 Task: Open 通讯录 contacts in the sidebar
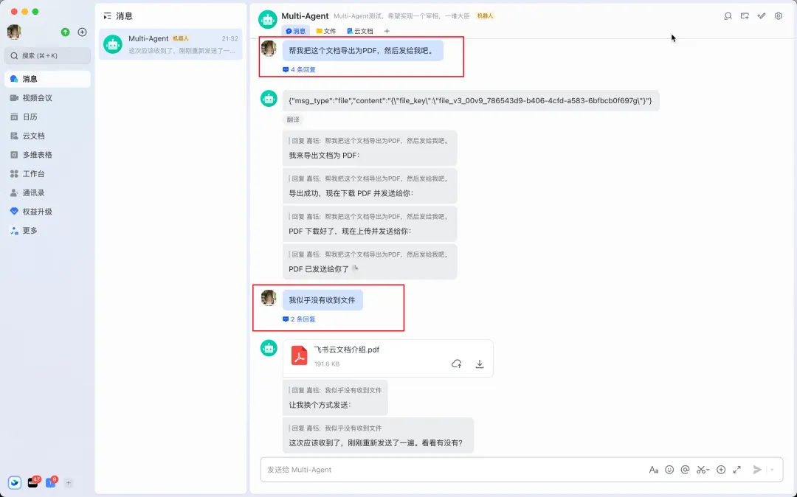[48, 193]
